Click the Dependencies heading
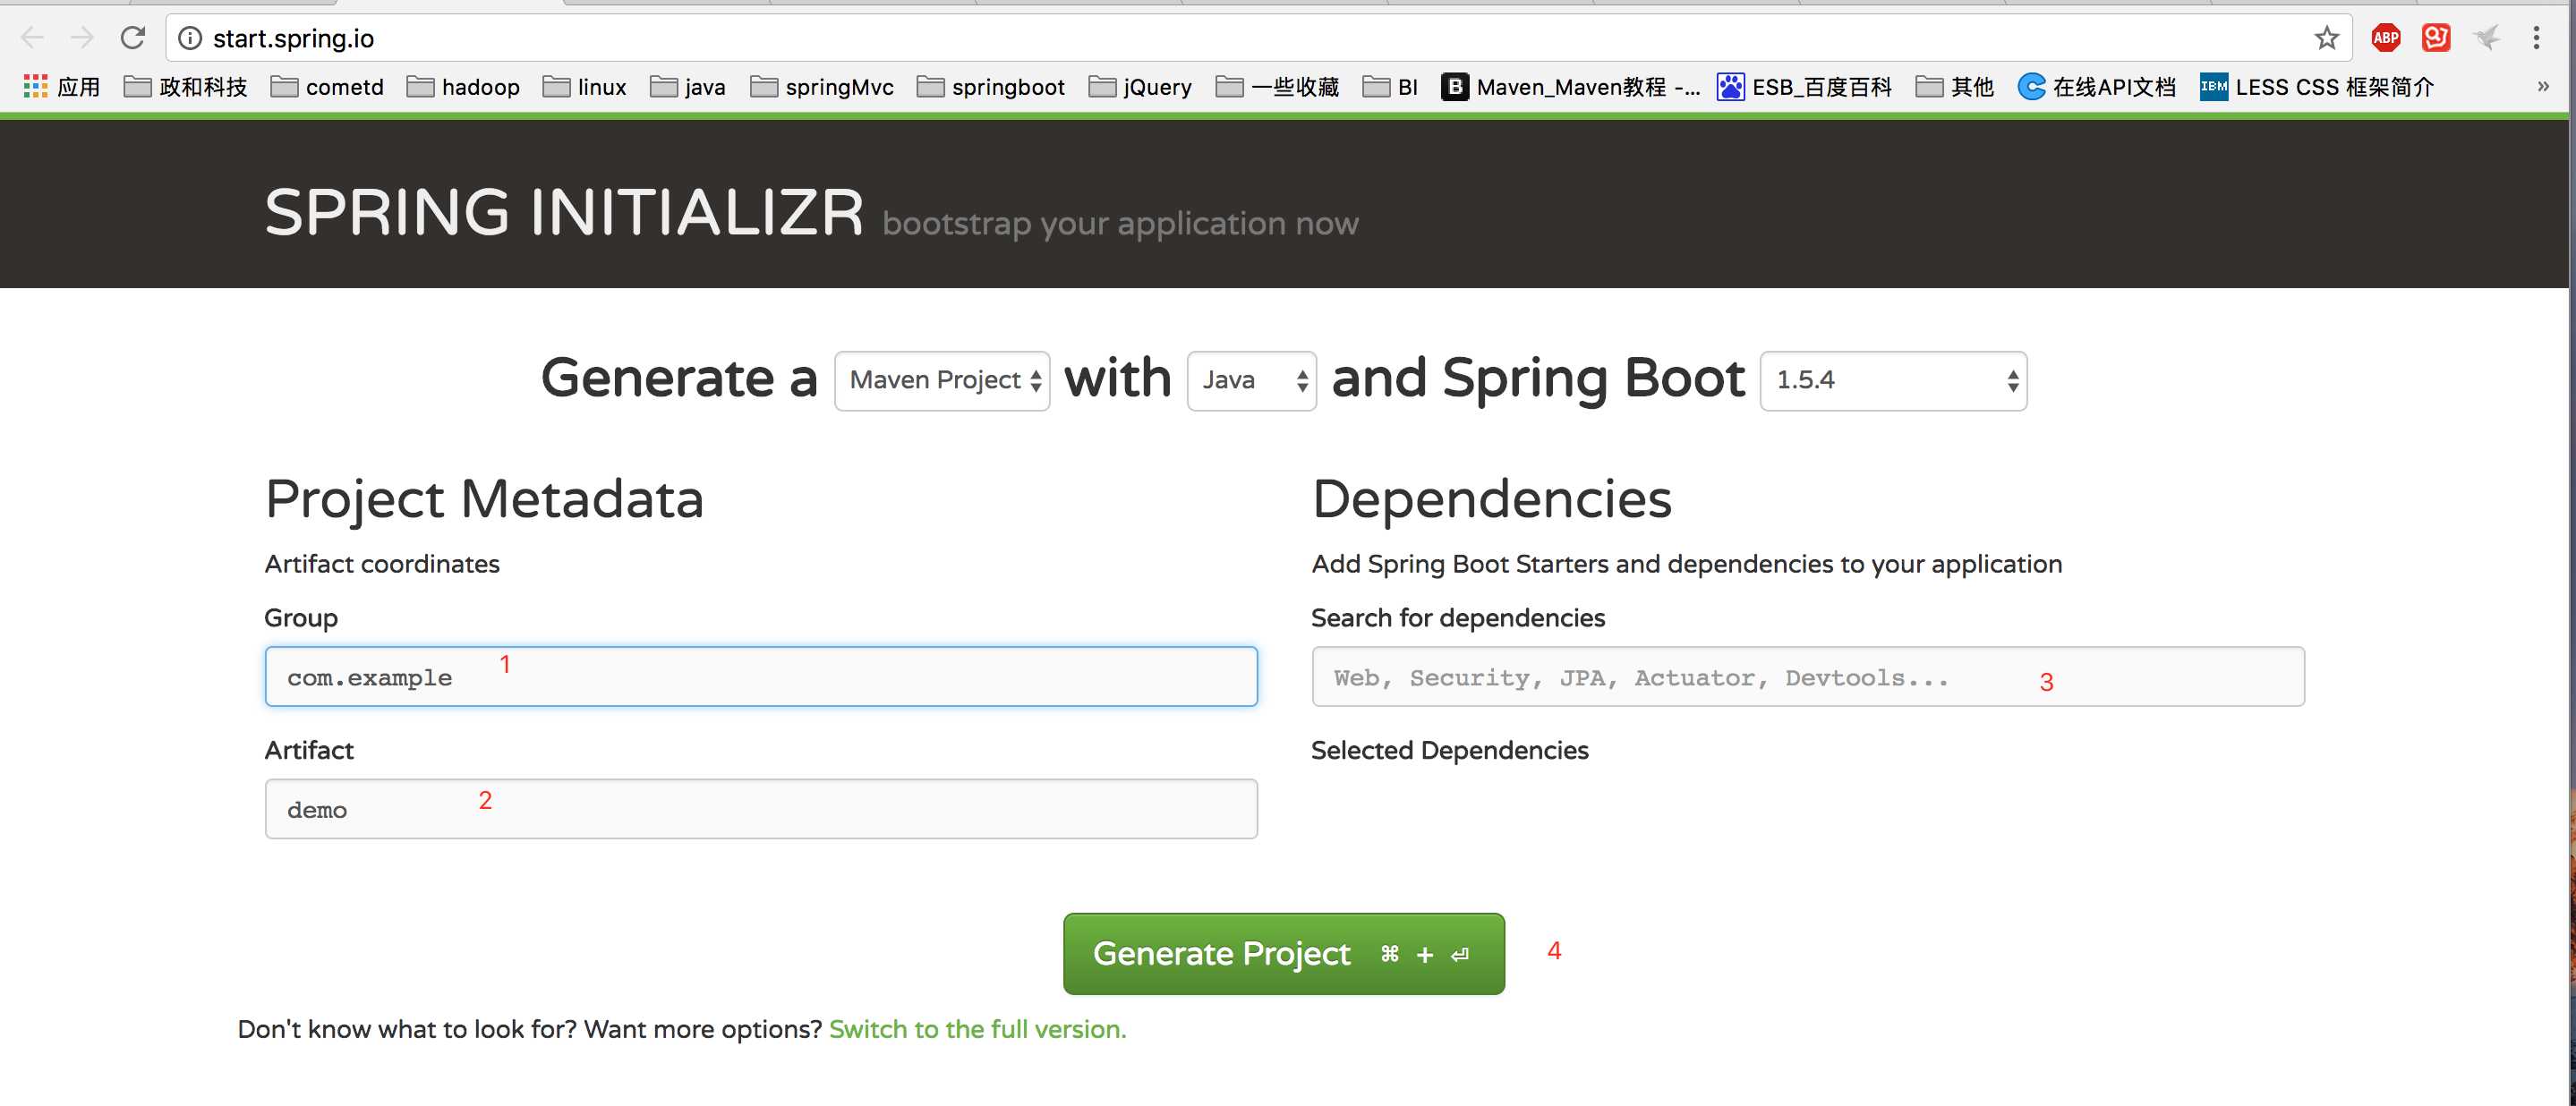The height and width of the screenshot is (1106, 2576). 1491,499
